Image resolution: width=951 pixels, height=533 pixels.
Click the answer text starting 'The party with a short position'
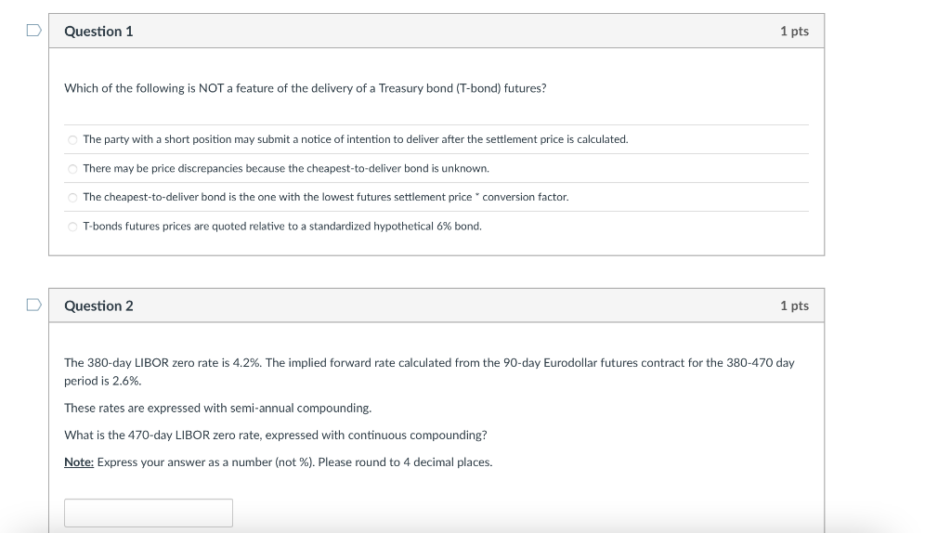pos(356,139)
